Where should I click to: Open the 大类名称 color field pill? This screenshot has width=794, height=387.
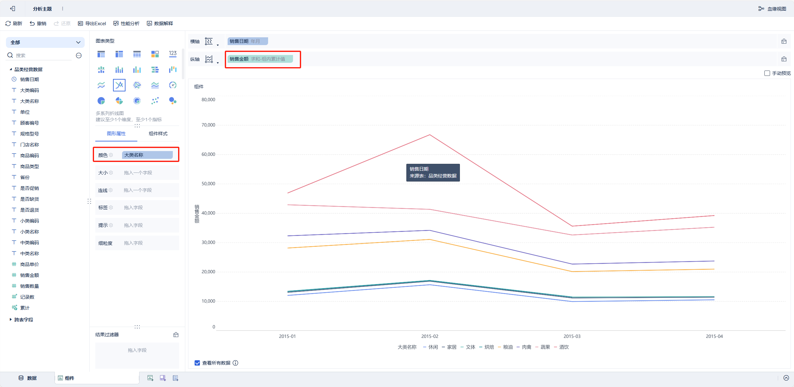click(x=147, y=155)
